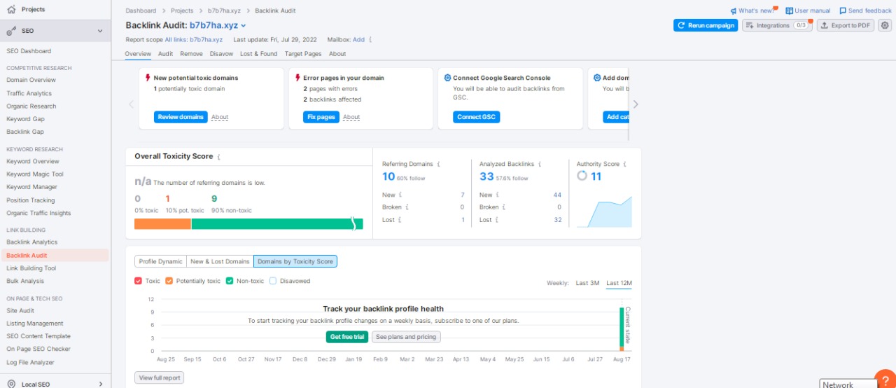Click the carousel left arrow

point(131,104)
